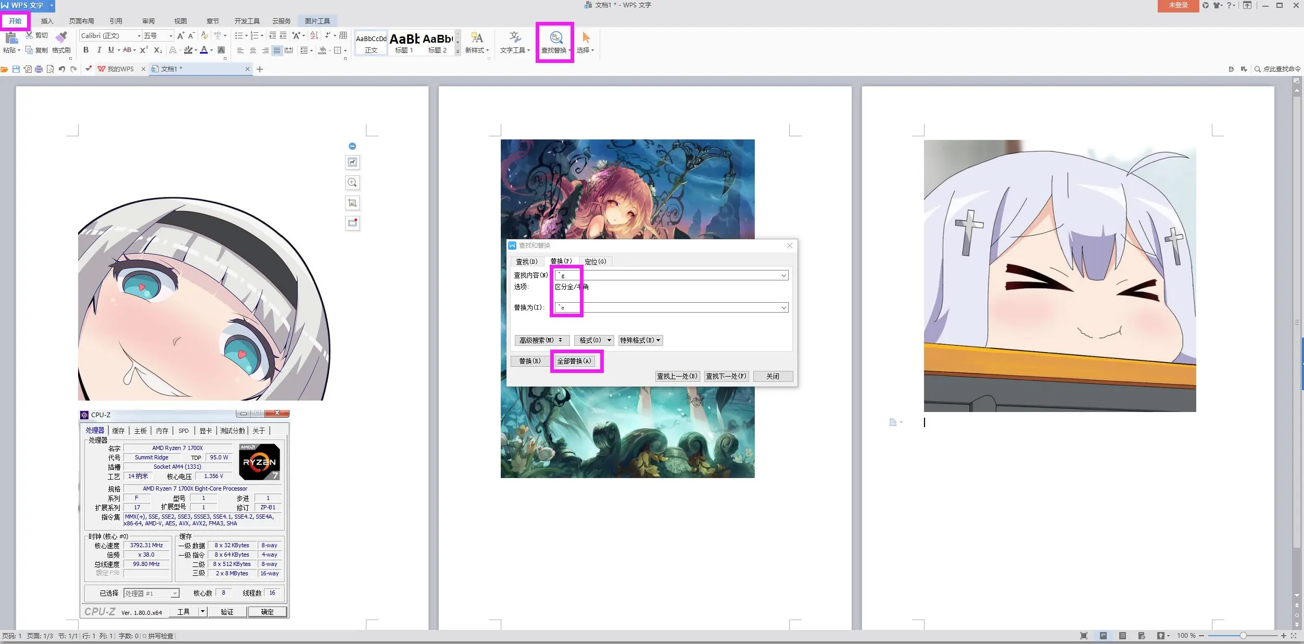Click the floating layout options icon beside image
The height and width of the screenshot is (644, 1304).
point(352,162)
